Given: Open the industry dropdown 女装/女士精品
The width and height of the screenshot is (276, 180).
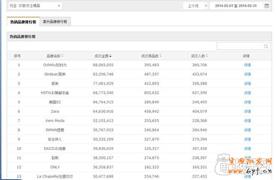Looking at the screenshot, I should click(35, 6).
